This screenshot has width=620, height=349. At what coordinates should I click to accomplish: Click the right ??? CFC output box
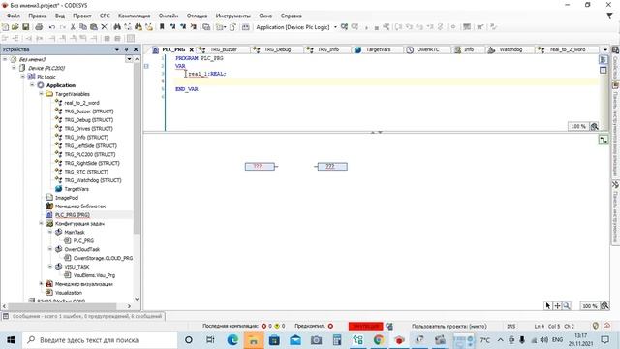[x=332, y=167]
